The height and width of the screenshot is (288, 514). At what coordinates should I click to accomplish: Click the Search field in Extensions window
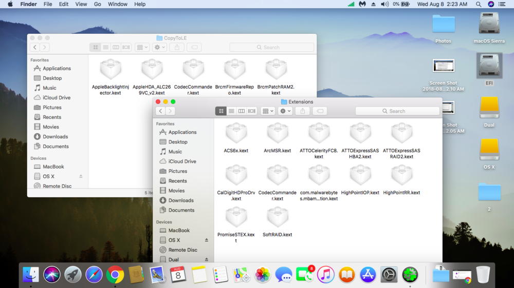[397, 111]
